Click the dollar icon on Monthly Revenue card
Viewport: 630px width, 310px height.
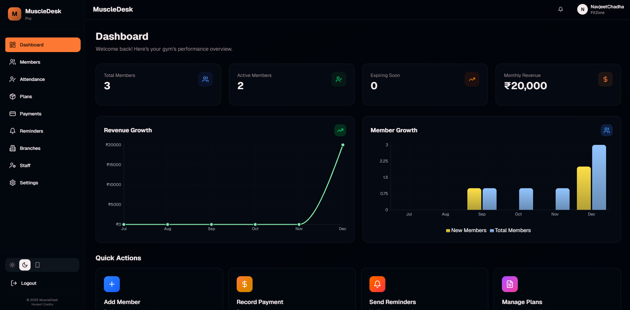click(605, 79)
